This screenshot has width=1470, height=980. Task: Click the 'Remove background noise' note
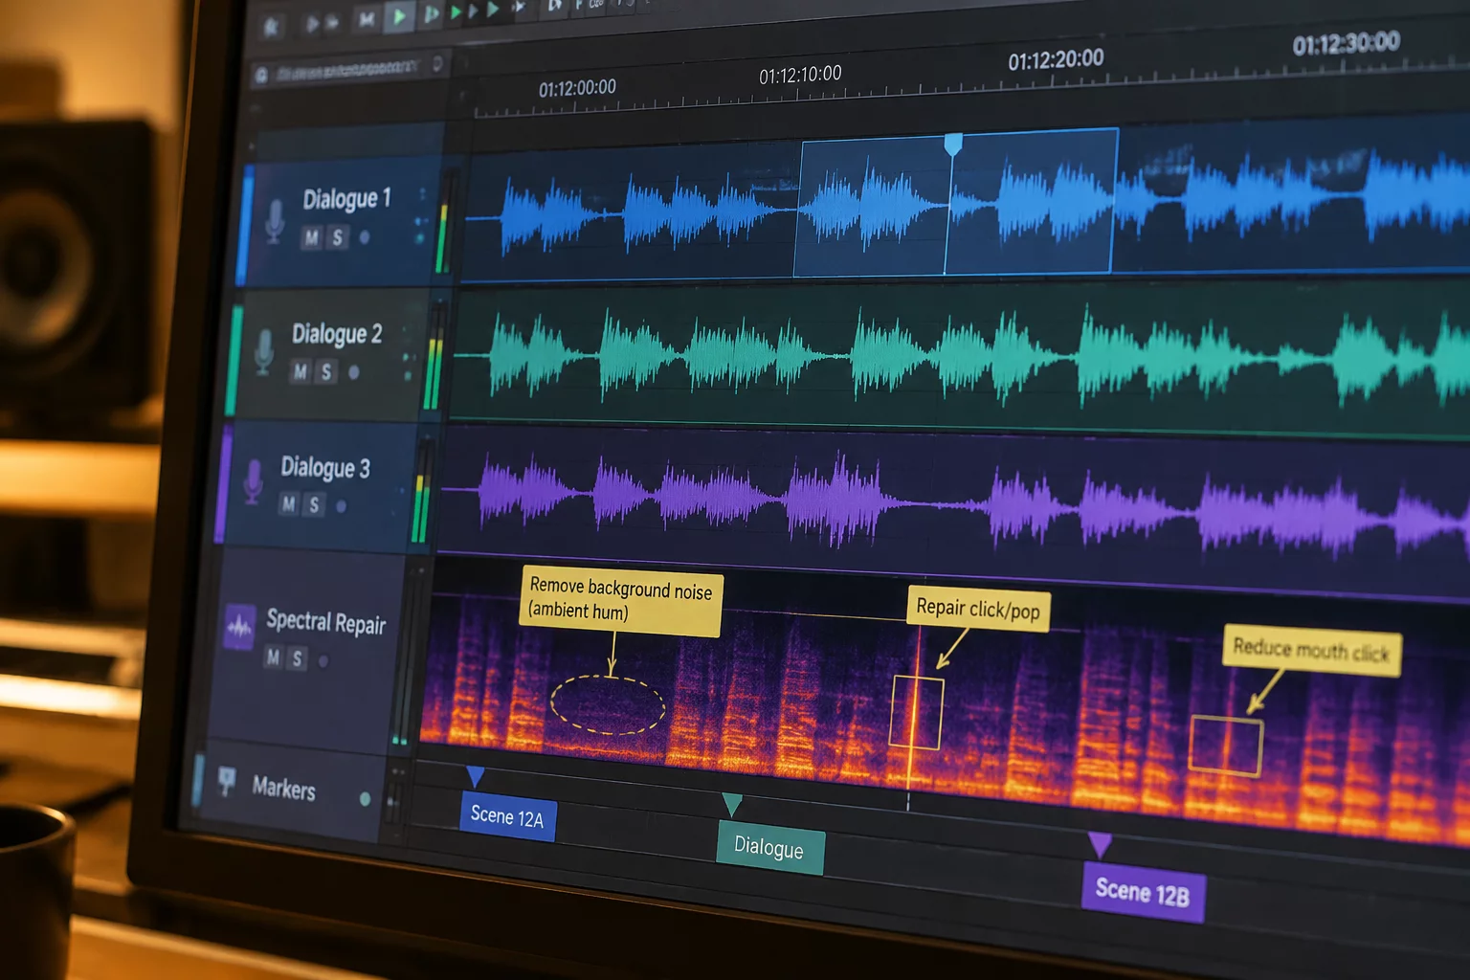(621, 601)
